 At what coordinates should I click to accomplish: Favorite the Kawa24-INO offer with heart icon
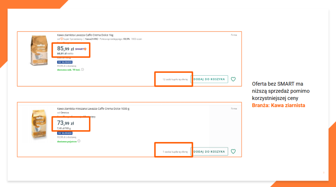233,79
